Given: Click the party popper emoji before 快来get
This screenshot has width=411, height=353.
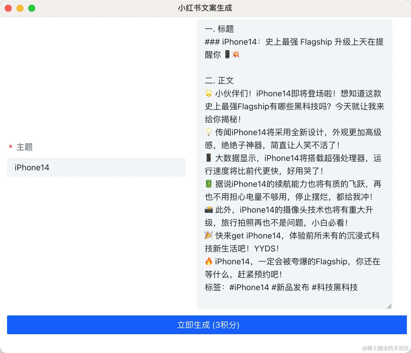Looking at the screenshot, I should pos(209,236).
